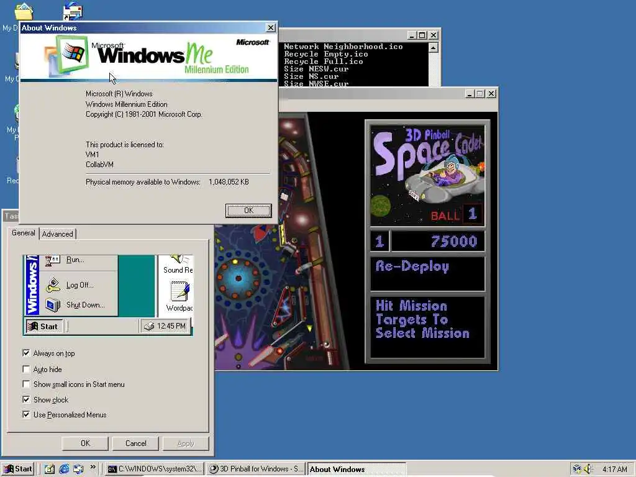This screenshot has height=477, width=636.
Task: Maximize the 3D Pinball window
Action: (x=480, y=94)
